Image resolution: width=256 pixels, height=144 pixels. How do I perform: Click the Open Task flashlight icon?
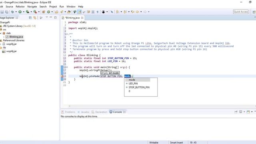tap(62, 12)
